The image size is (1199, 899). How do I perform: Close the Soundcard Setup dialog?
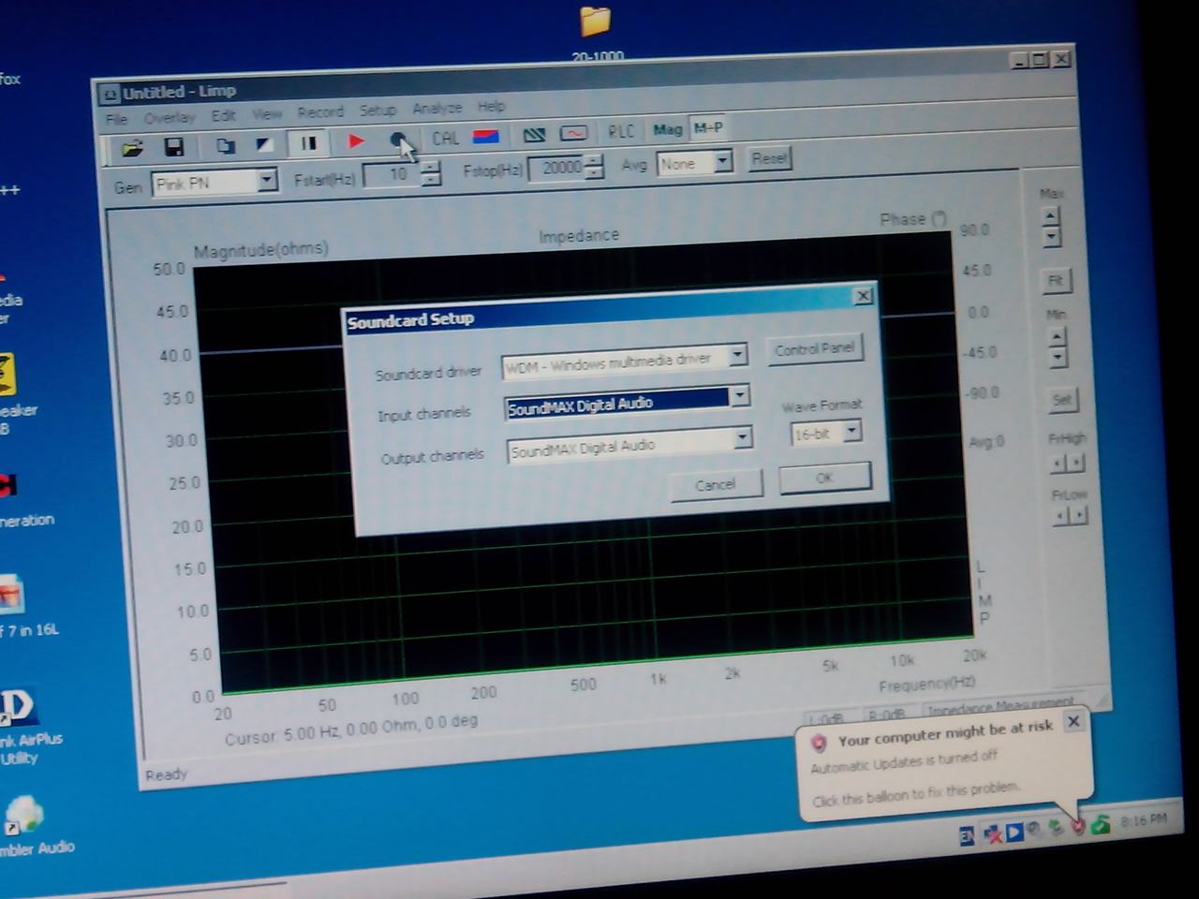863,297
